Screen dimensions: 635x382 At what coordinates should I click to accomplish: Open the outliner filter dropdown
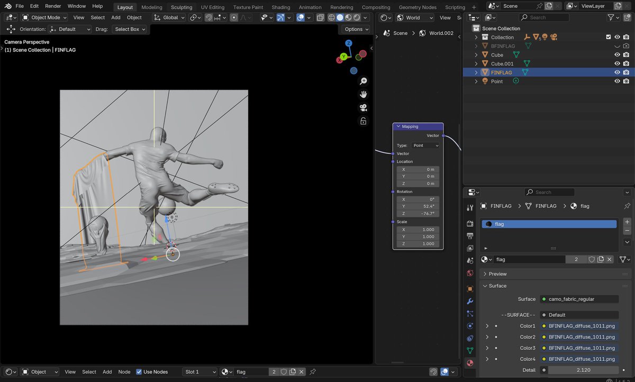pos(614,17)
